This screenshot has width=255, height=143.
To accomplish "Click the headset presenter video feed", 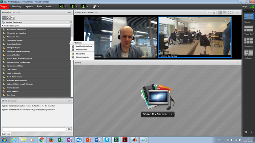I will [x=121, y=37].
